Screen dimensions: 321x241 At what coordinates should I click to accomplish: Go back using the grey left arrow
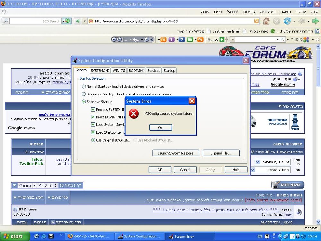click(301, 21)
